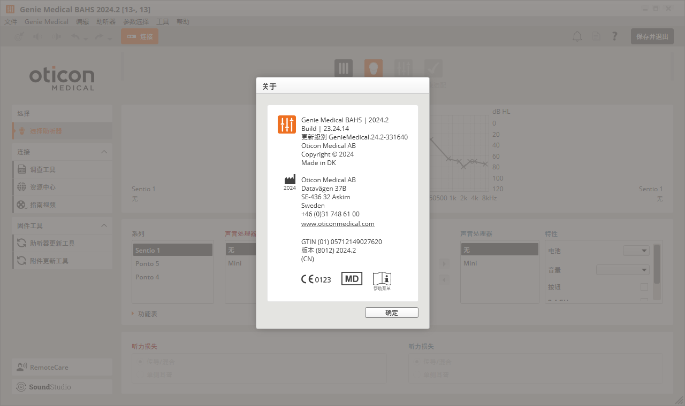This screenshot has height=406, width=685.
Task: Click the 确定 button in About dialog
Action: click(392, 313)
